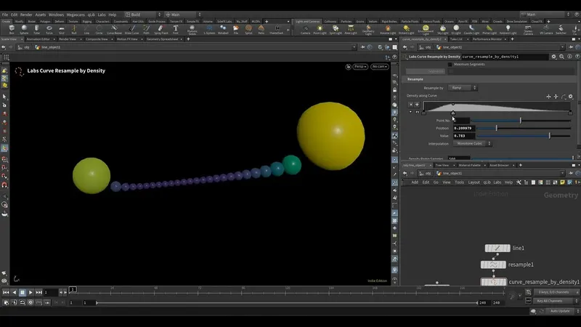Enable the Maximum Segments checkbox
This screenshot has height=327, width=581.
(x=450, y=64)
